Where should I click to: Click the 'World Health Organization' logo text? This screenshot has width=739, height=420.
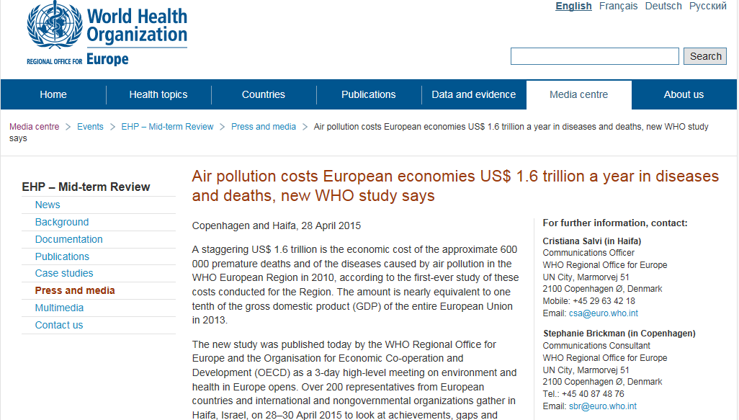pos(137,25)
